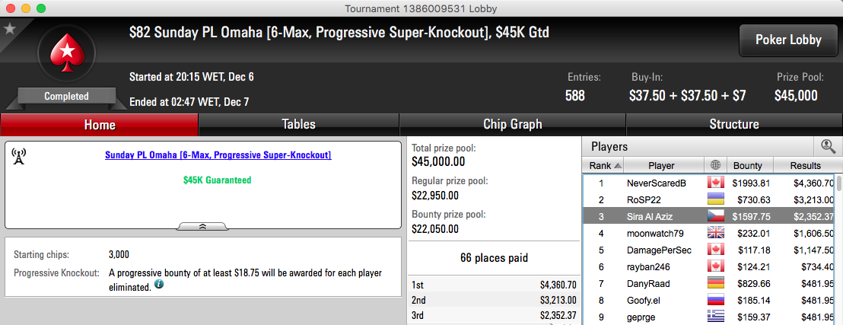Click the globe country column header

716,165
